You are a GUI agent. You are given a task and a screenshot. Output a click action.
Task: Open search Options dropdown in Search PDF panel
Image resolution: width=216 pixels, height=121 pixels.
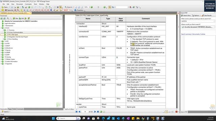click(x=196, y=15)
